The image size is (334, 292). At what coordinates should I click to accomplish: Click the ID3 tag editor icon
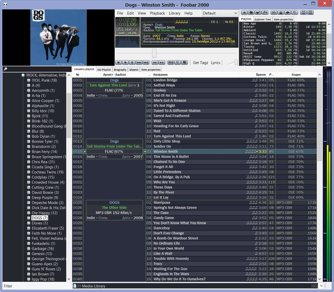pyautogui.click(x=170, y=62)
